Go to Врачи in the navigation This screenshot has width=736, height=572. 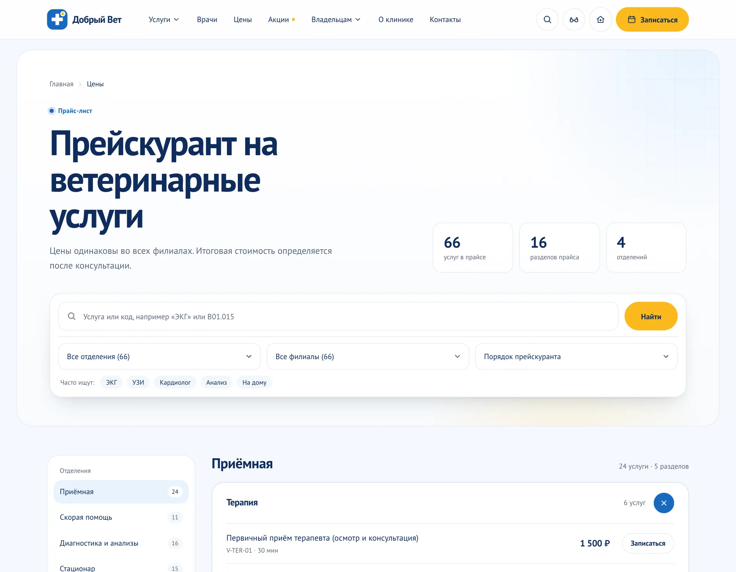pos(207,19)
